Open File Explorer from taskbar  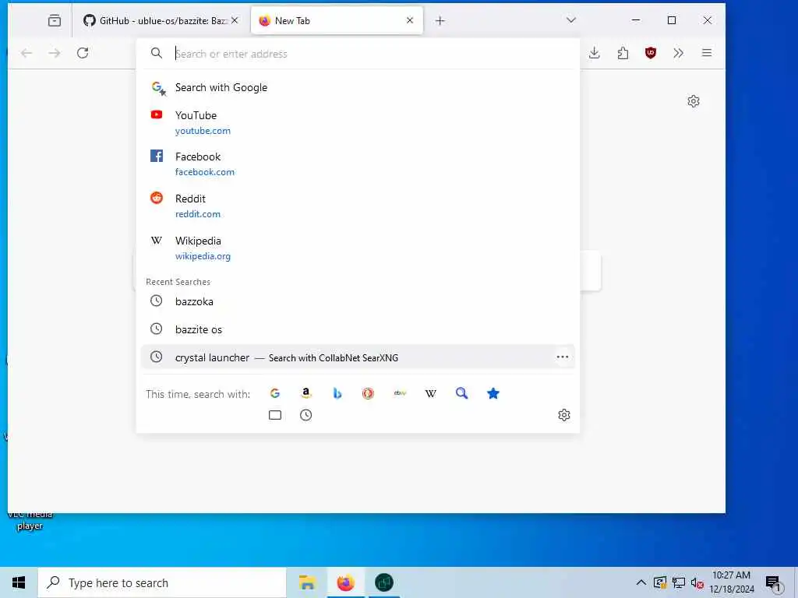pos(307,582)
